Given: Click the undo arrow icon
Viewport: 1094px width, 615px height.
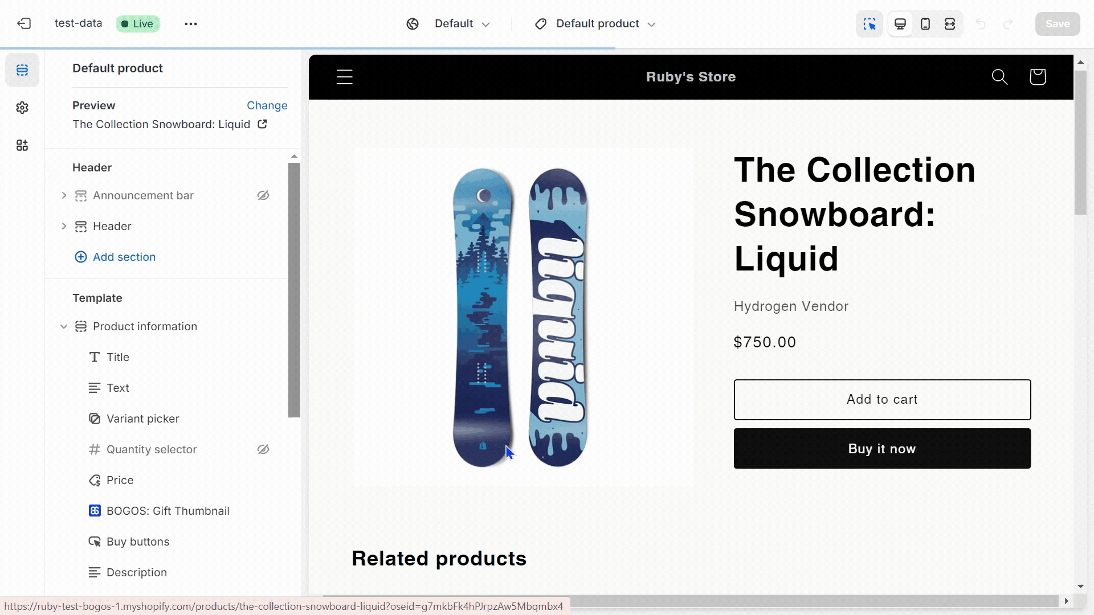Looking at the screenshot, I should click(981, 23).
